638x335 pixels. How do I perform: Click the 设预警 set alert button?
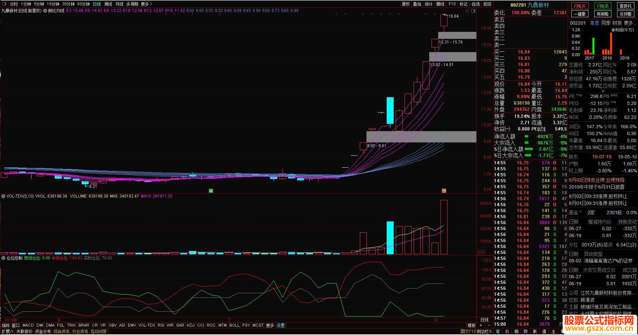tap(625, 14)
